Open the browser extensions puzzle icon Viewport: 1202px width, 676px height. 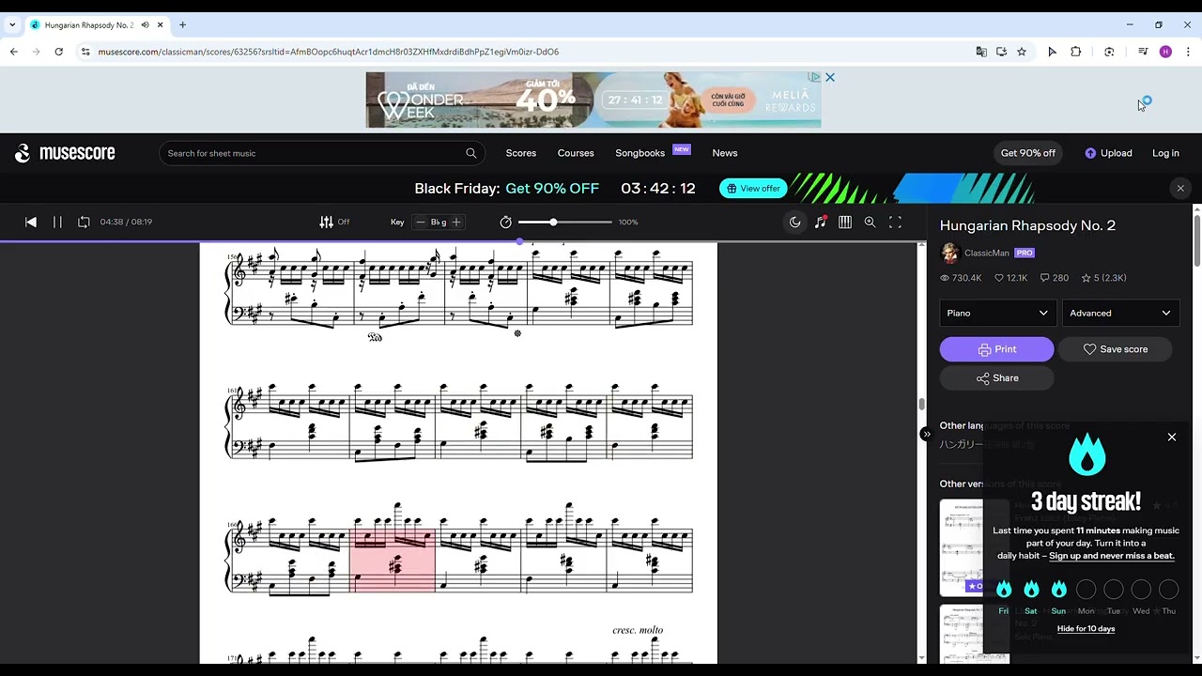coord(1076,52)
